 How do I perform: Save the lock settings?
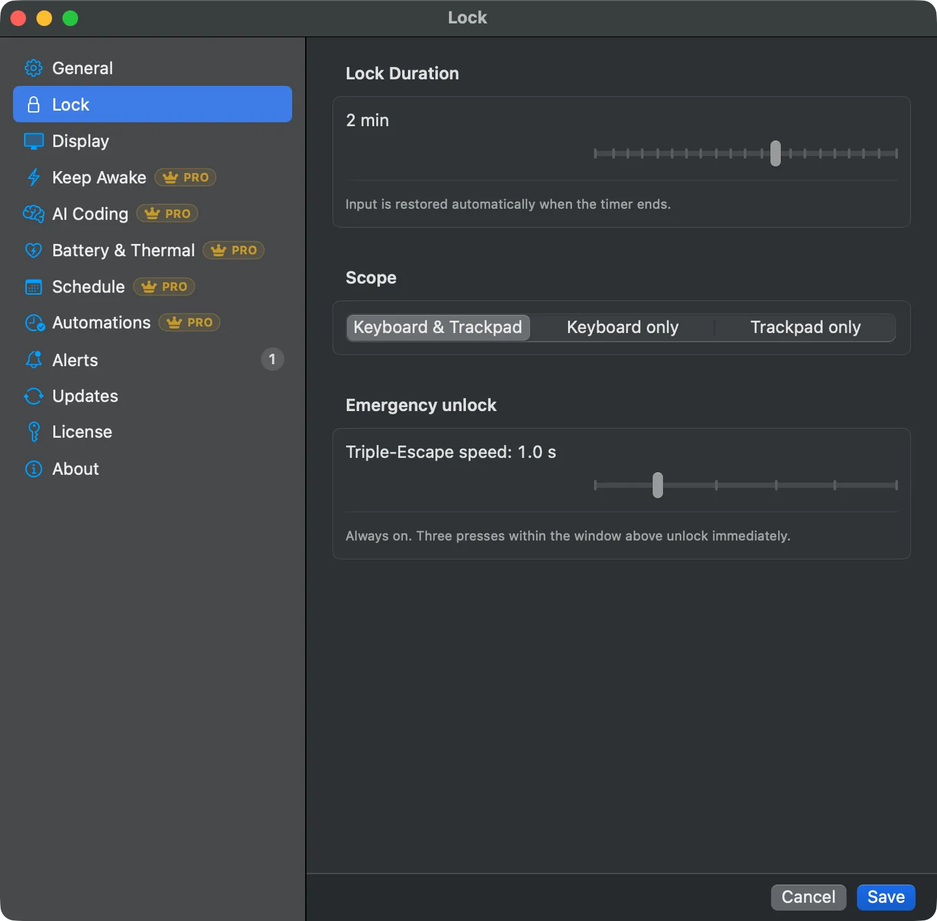click(886, 898)
